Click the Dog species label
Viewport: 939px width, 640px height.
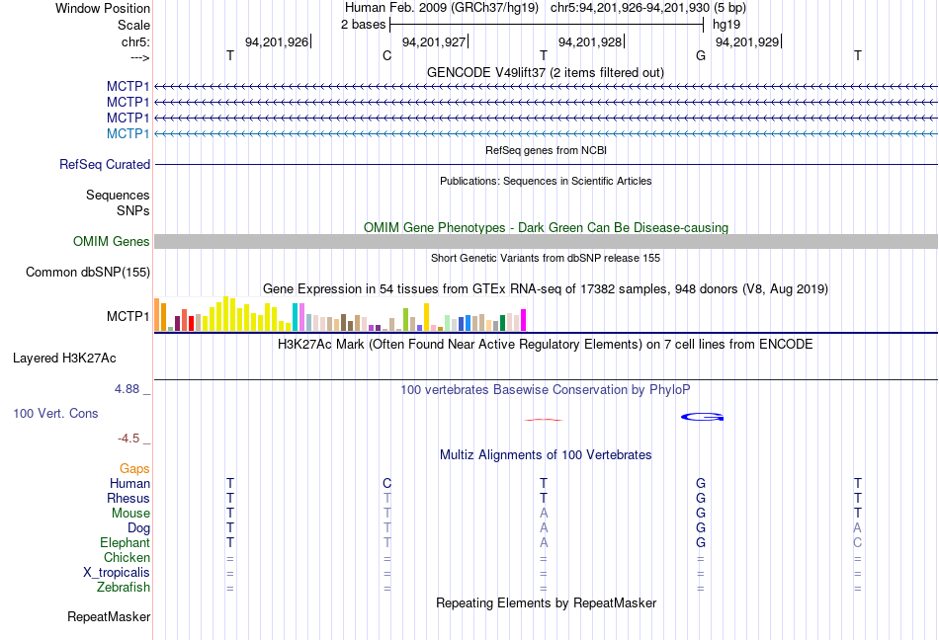pos(138,528)
